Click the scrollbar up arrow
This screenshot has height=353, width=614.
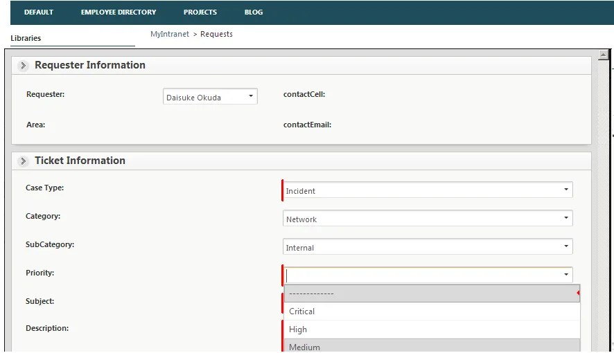pos(603,55)
